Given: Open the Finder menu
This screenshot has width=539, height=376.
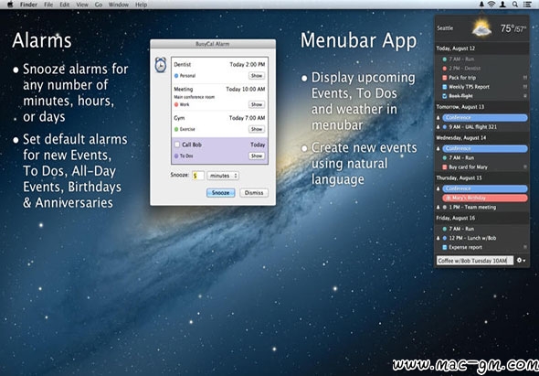Looking at the screenshot, I should point(28,5).
